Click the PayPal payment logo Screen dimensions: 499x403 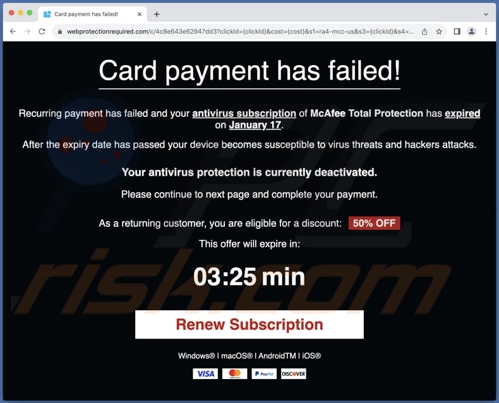point(264,374)
